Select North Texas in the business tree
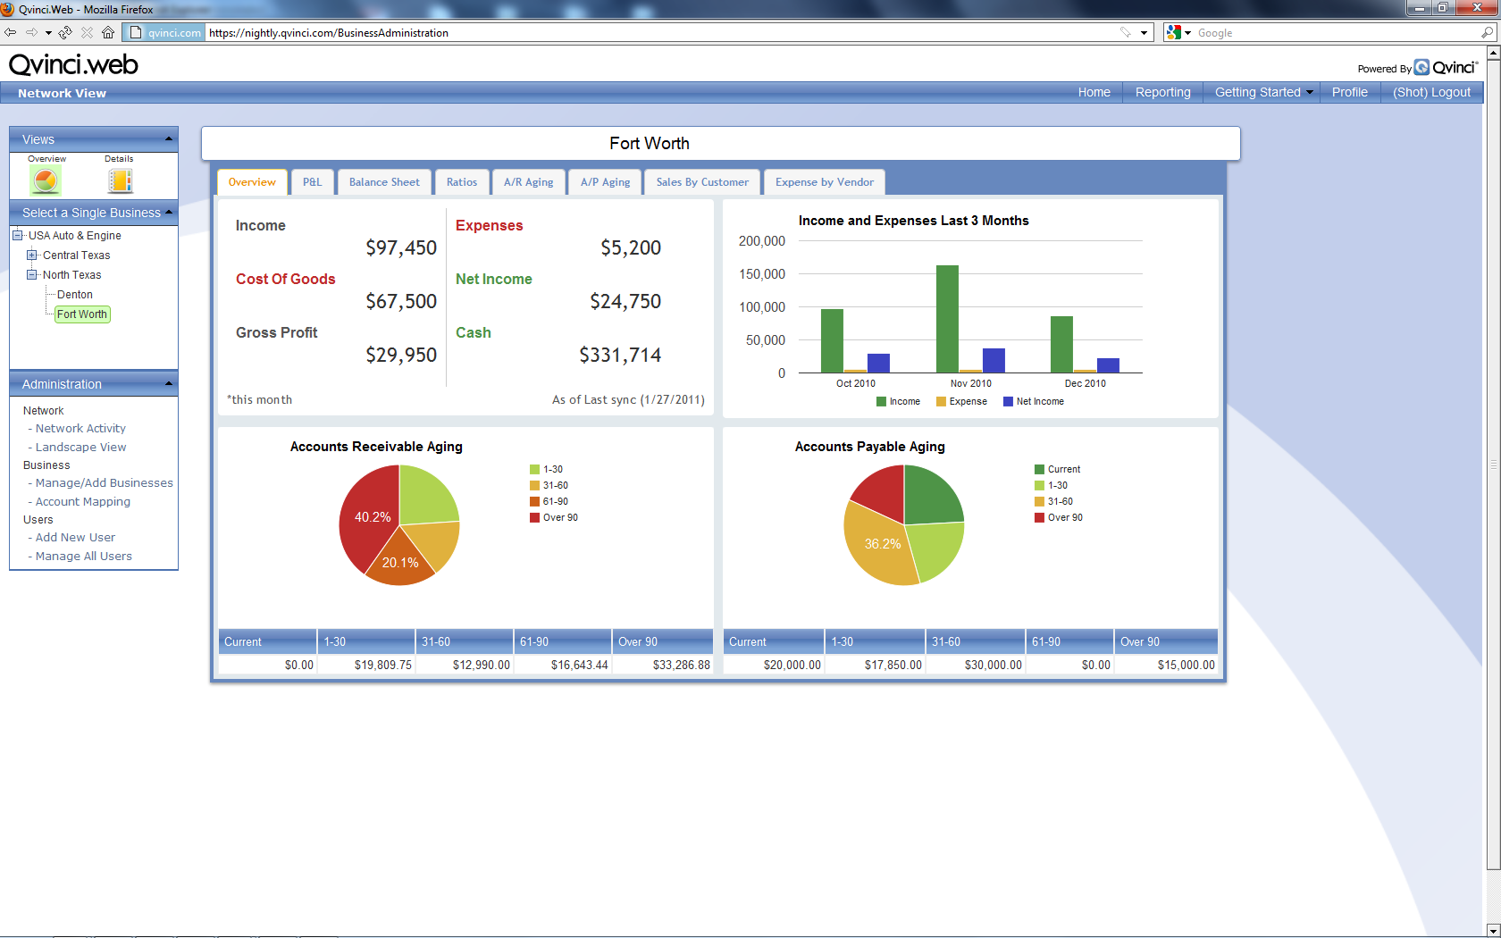 72,275
